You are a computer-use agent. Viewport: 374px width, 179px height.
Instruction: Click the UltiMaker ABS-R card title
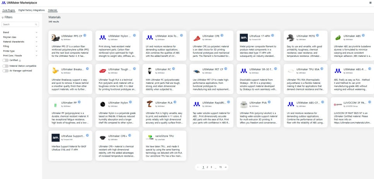click(x=355, y=69)
